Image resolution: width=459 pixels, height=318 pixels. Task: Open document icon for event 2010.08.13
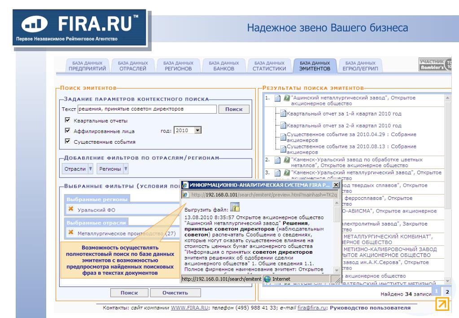coord(283,149)
